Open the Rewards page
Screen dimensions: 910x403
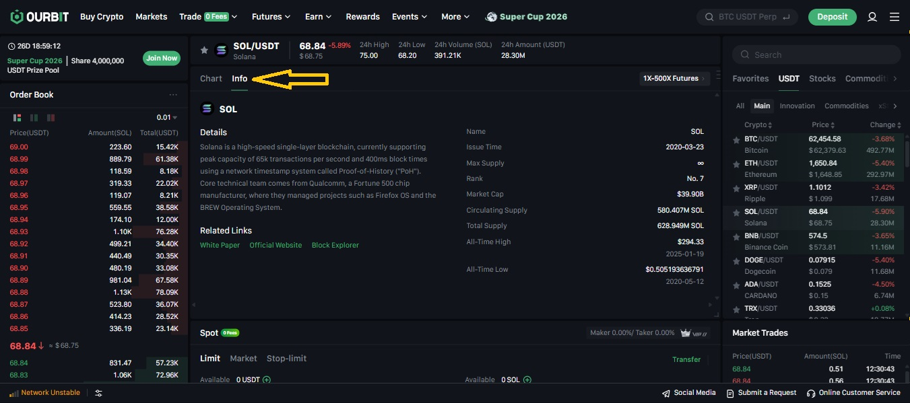tap(362, 17)
